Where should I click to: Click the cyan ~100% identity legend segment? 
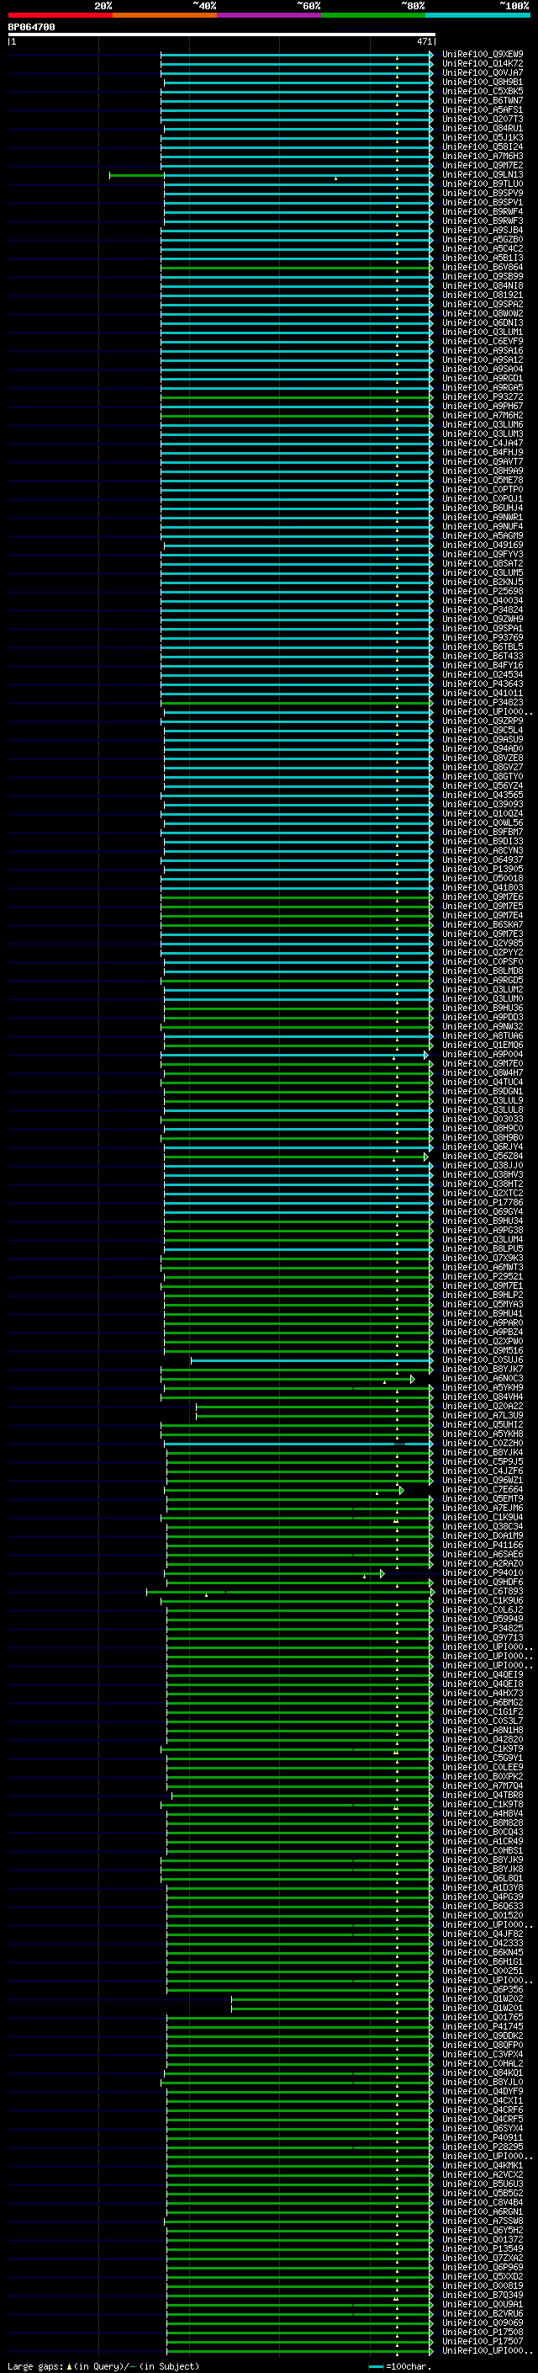coord(478,15)
